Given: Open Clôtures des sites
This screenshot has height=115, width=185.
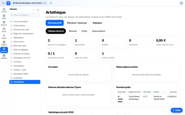Looking at the screenshot, I should pos(25,30).
